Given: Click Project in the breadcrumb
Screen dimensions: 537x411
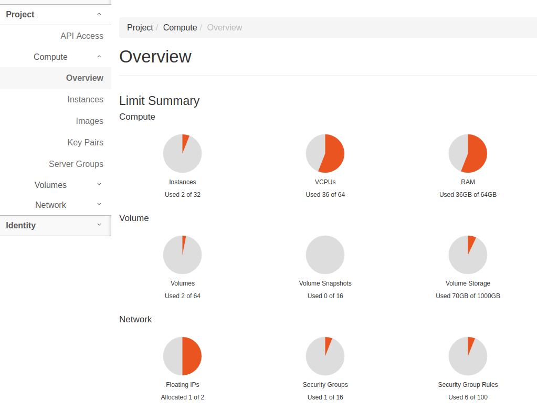Looking at the screenshot, I should 140,27.
